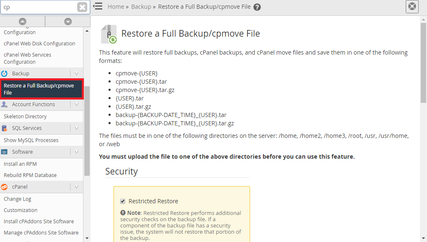This screenshot has height=242, width=427.
Task: Click into the sidebar search input field
Action: pos(38,7)
